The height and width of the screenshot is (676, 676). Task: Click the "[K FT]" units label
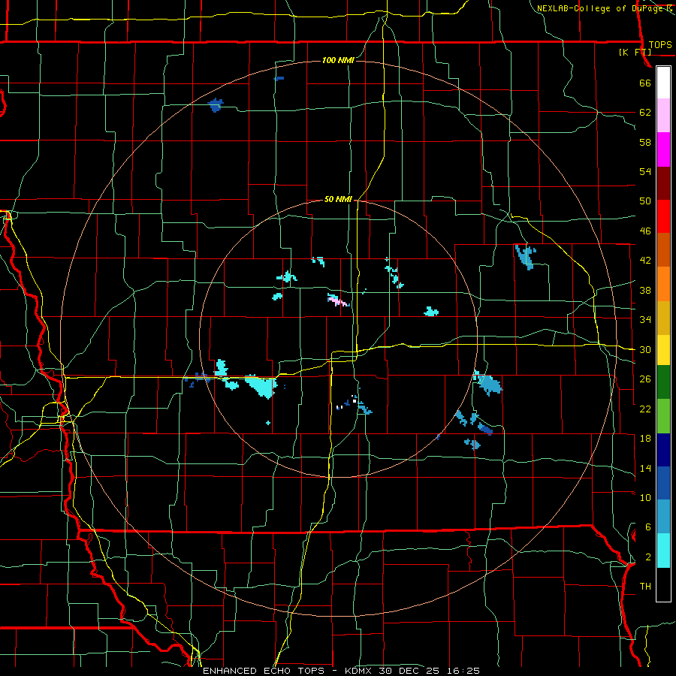pyautogui.click(x=635, y=52)
